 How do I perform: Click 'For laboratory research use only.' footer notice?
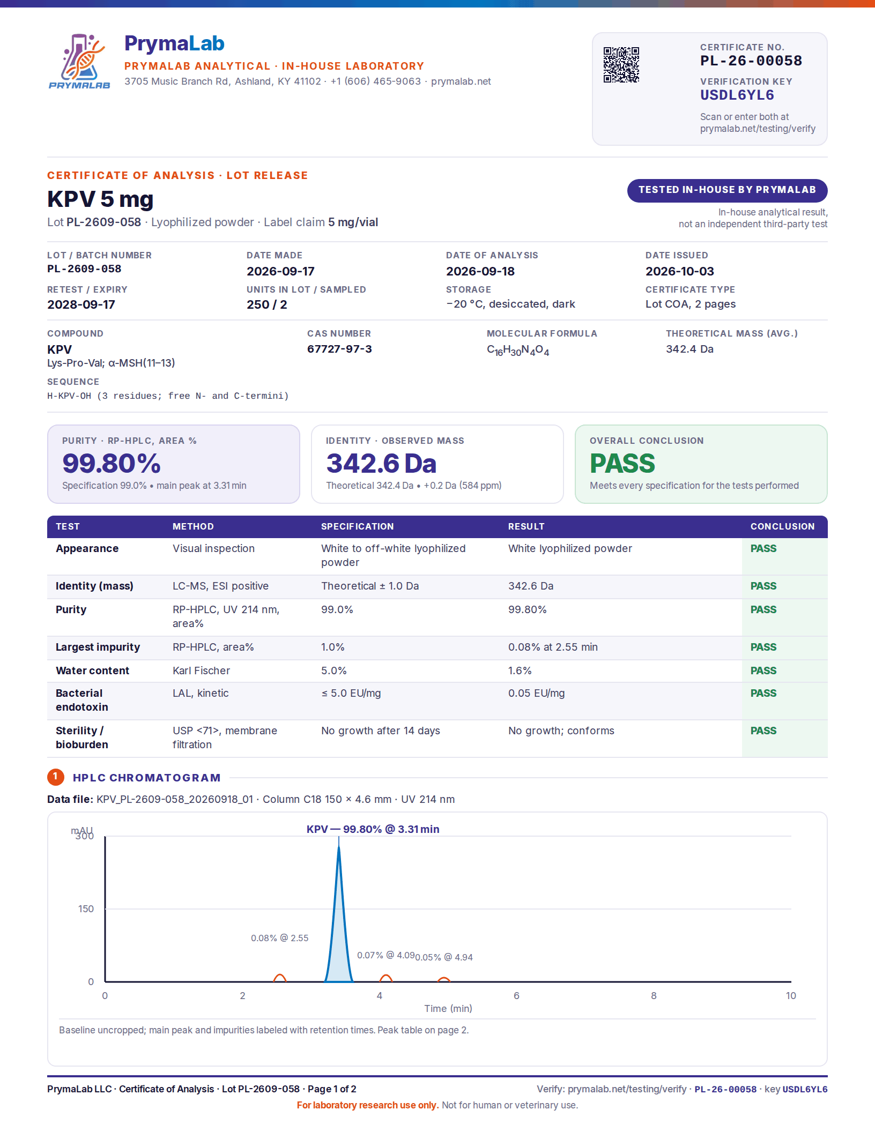(368, 1105)
